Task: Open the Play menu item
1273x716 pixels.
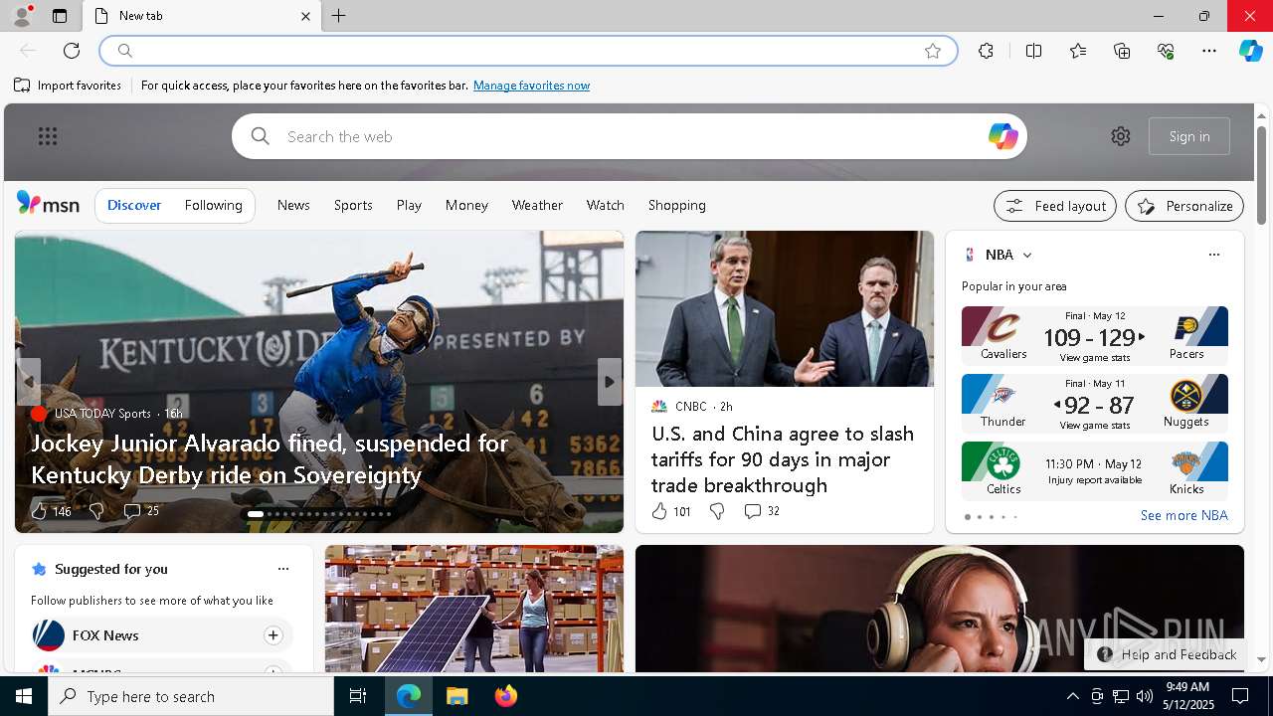Action: pyautogui.click(x=409, y=205)
